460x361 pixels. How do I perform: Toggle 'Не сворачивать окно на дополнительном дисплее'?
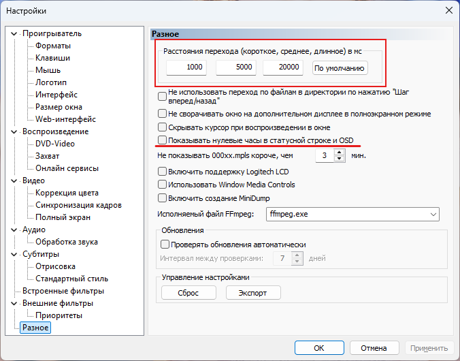pyautogui.click(x=162, y=114)
